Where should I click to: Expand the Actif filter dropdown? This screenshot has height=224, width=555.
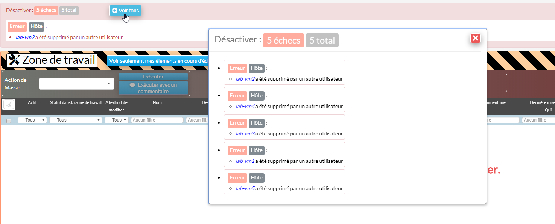(x=32, y=120)
